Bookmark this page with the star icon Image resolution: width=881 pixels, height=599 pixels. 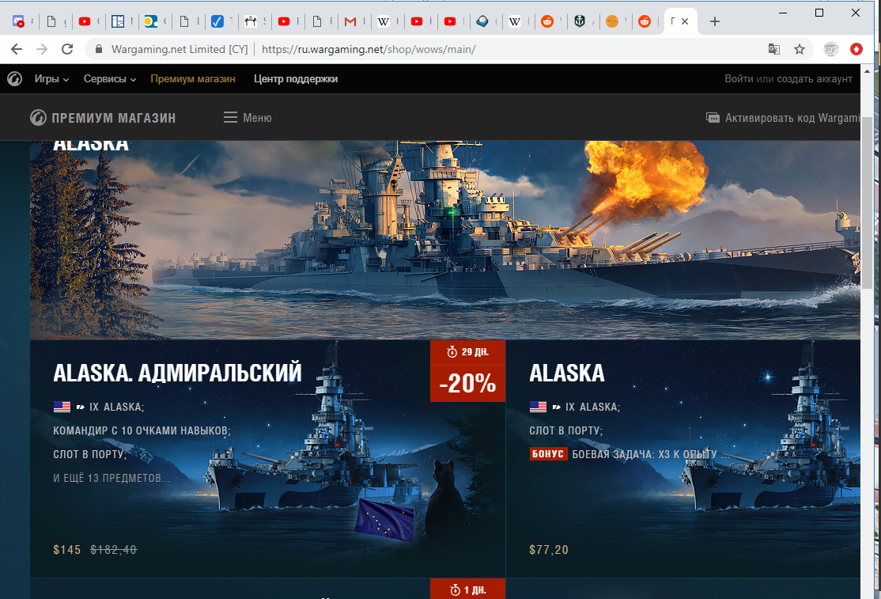point(800,49)
